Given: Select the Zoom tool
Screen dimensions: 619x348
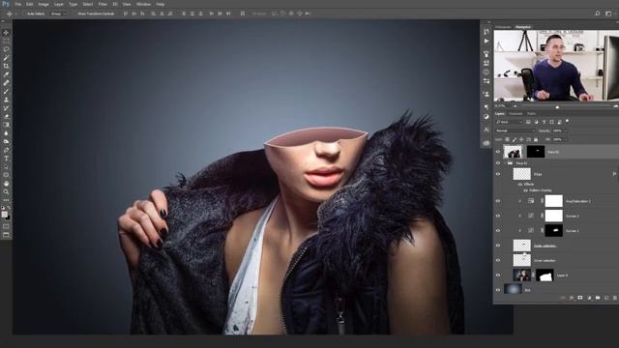Looking at the screenshot, I should [6, 191].
